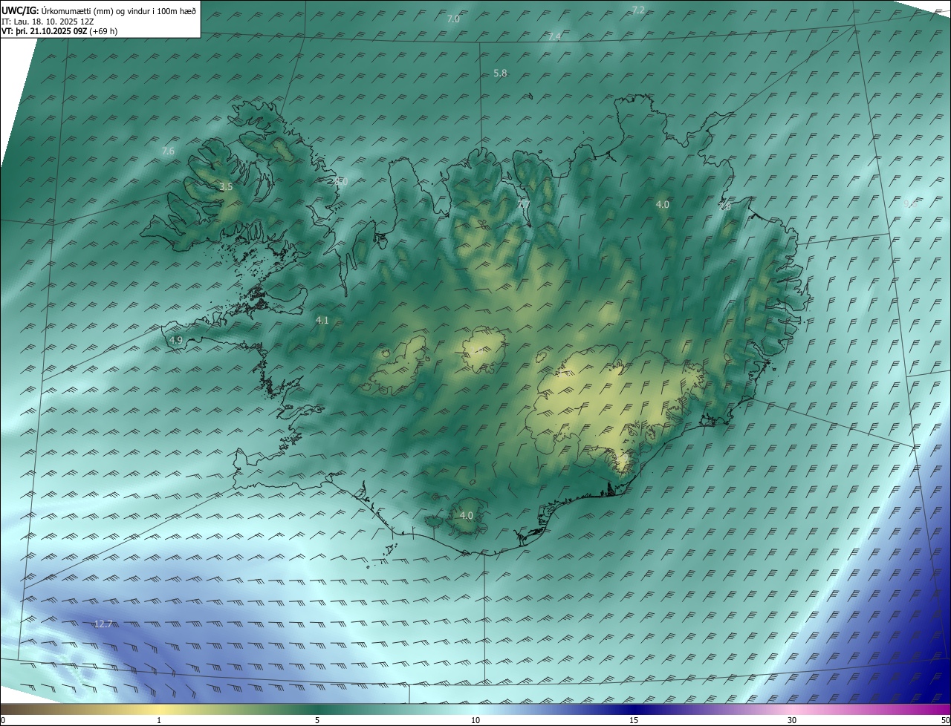The height and width of the screenshot is (726, 951).
Task: Click the 0 tick on the color scale
Action: coord(3,720)
